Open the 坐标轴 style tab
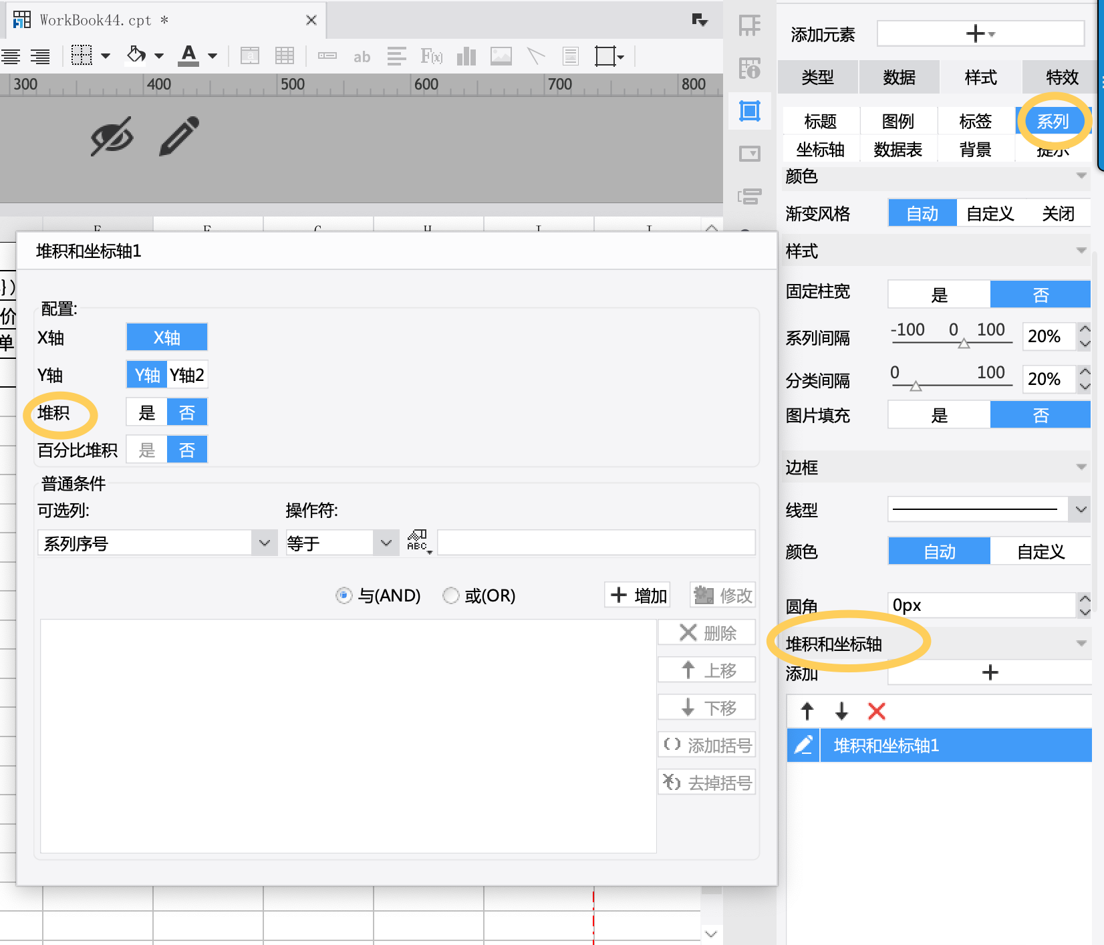1104x945 pixels. 820,150
